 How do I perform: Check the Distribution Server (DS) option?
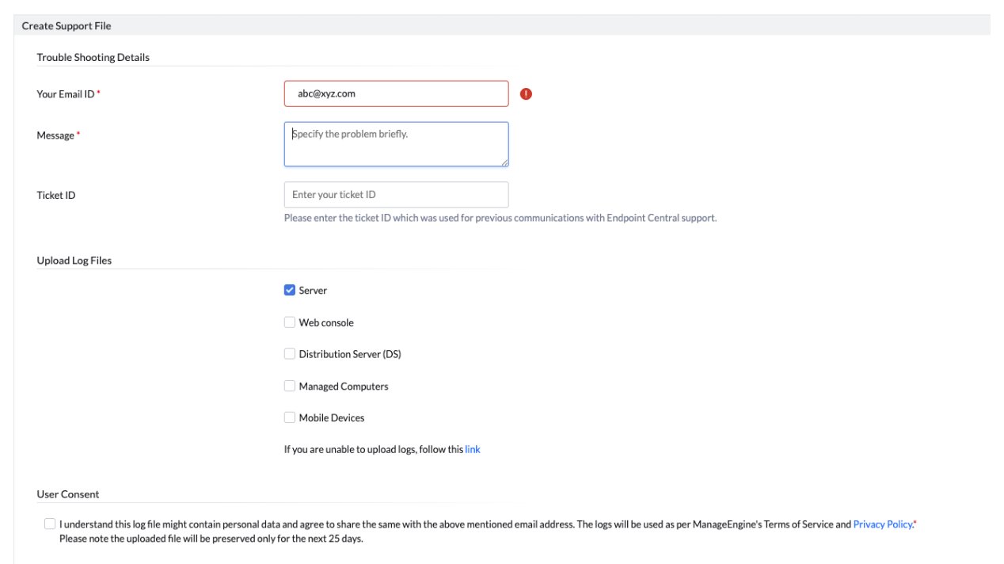tap(290, 353)
